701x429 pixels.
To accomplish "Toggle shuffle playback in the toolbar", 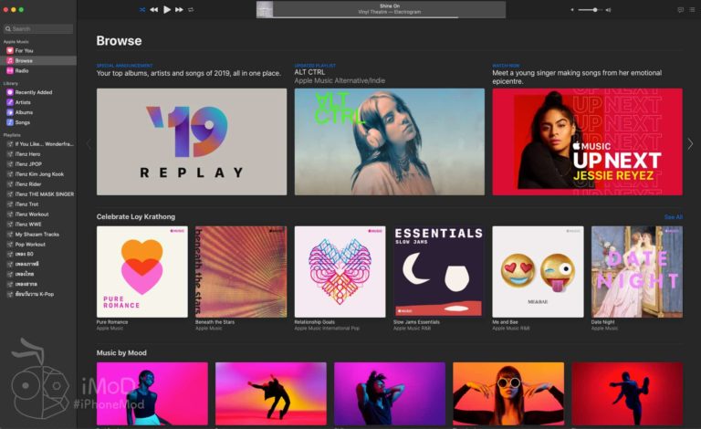I will coord(142,9).
